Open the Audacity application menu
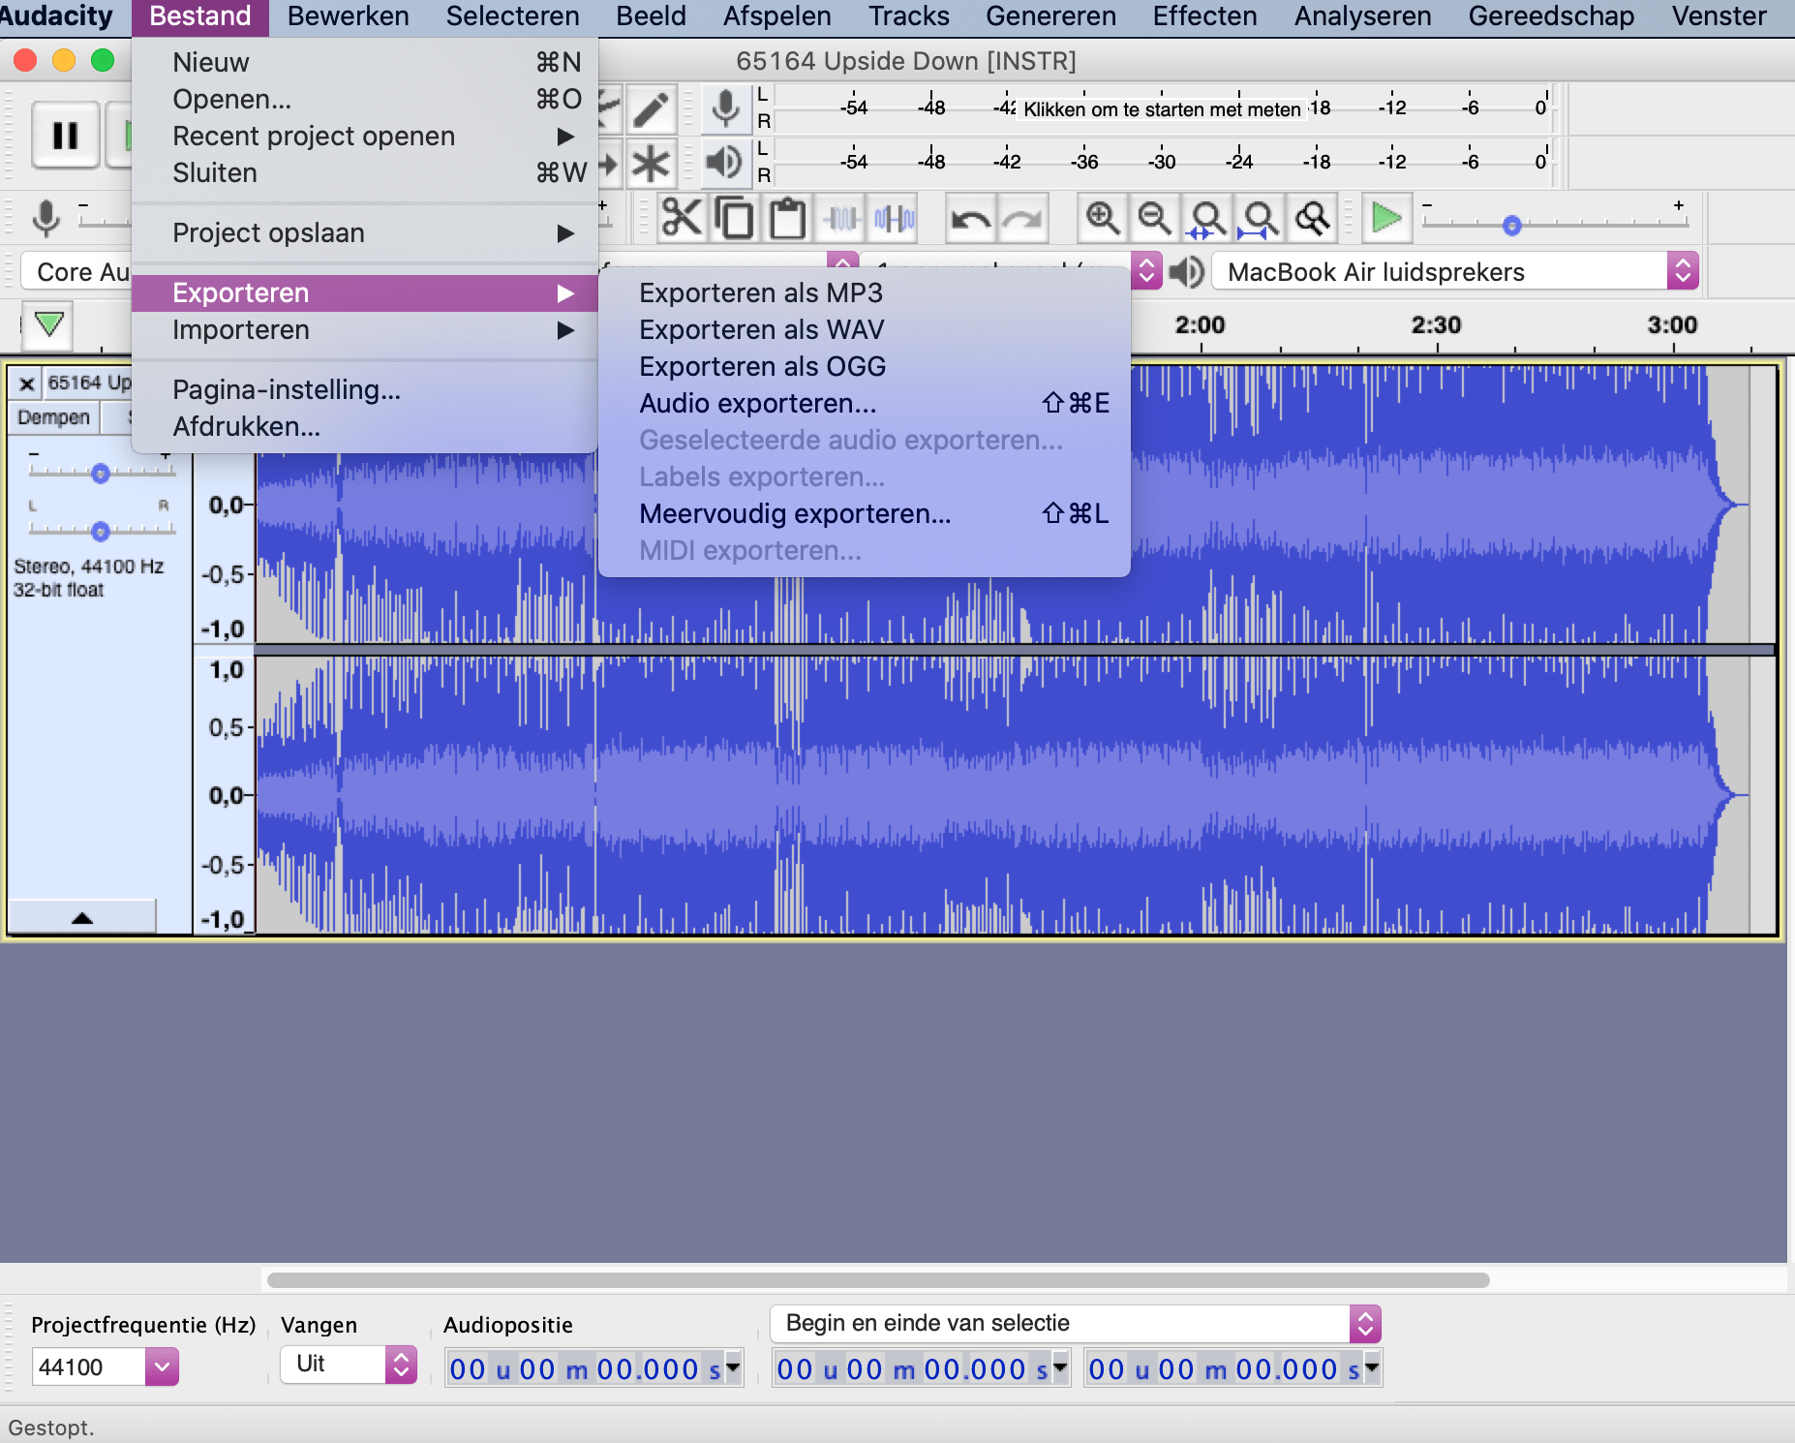Image resolution: width=1795 pixels, height=1443 pixels. [56, 16]
